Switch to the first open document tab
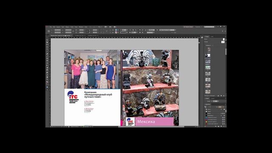The height and width of the screenshot is (153, 272). tap(61, 36)
